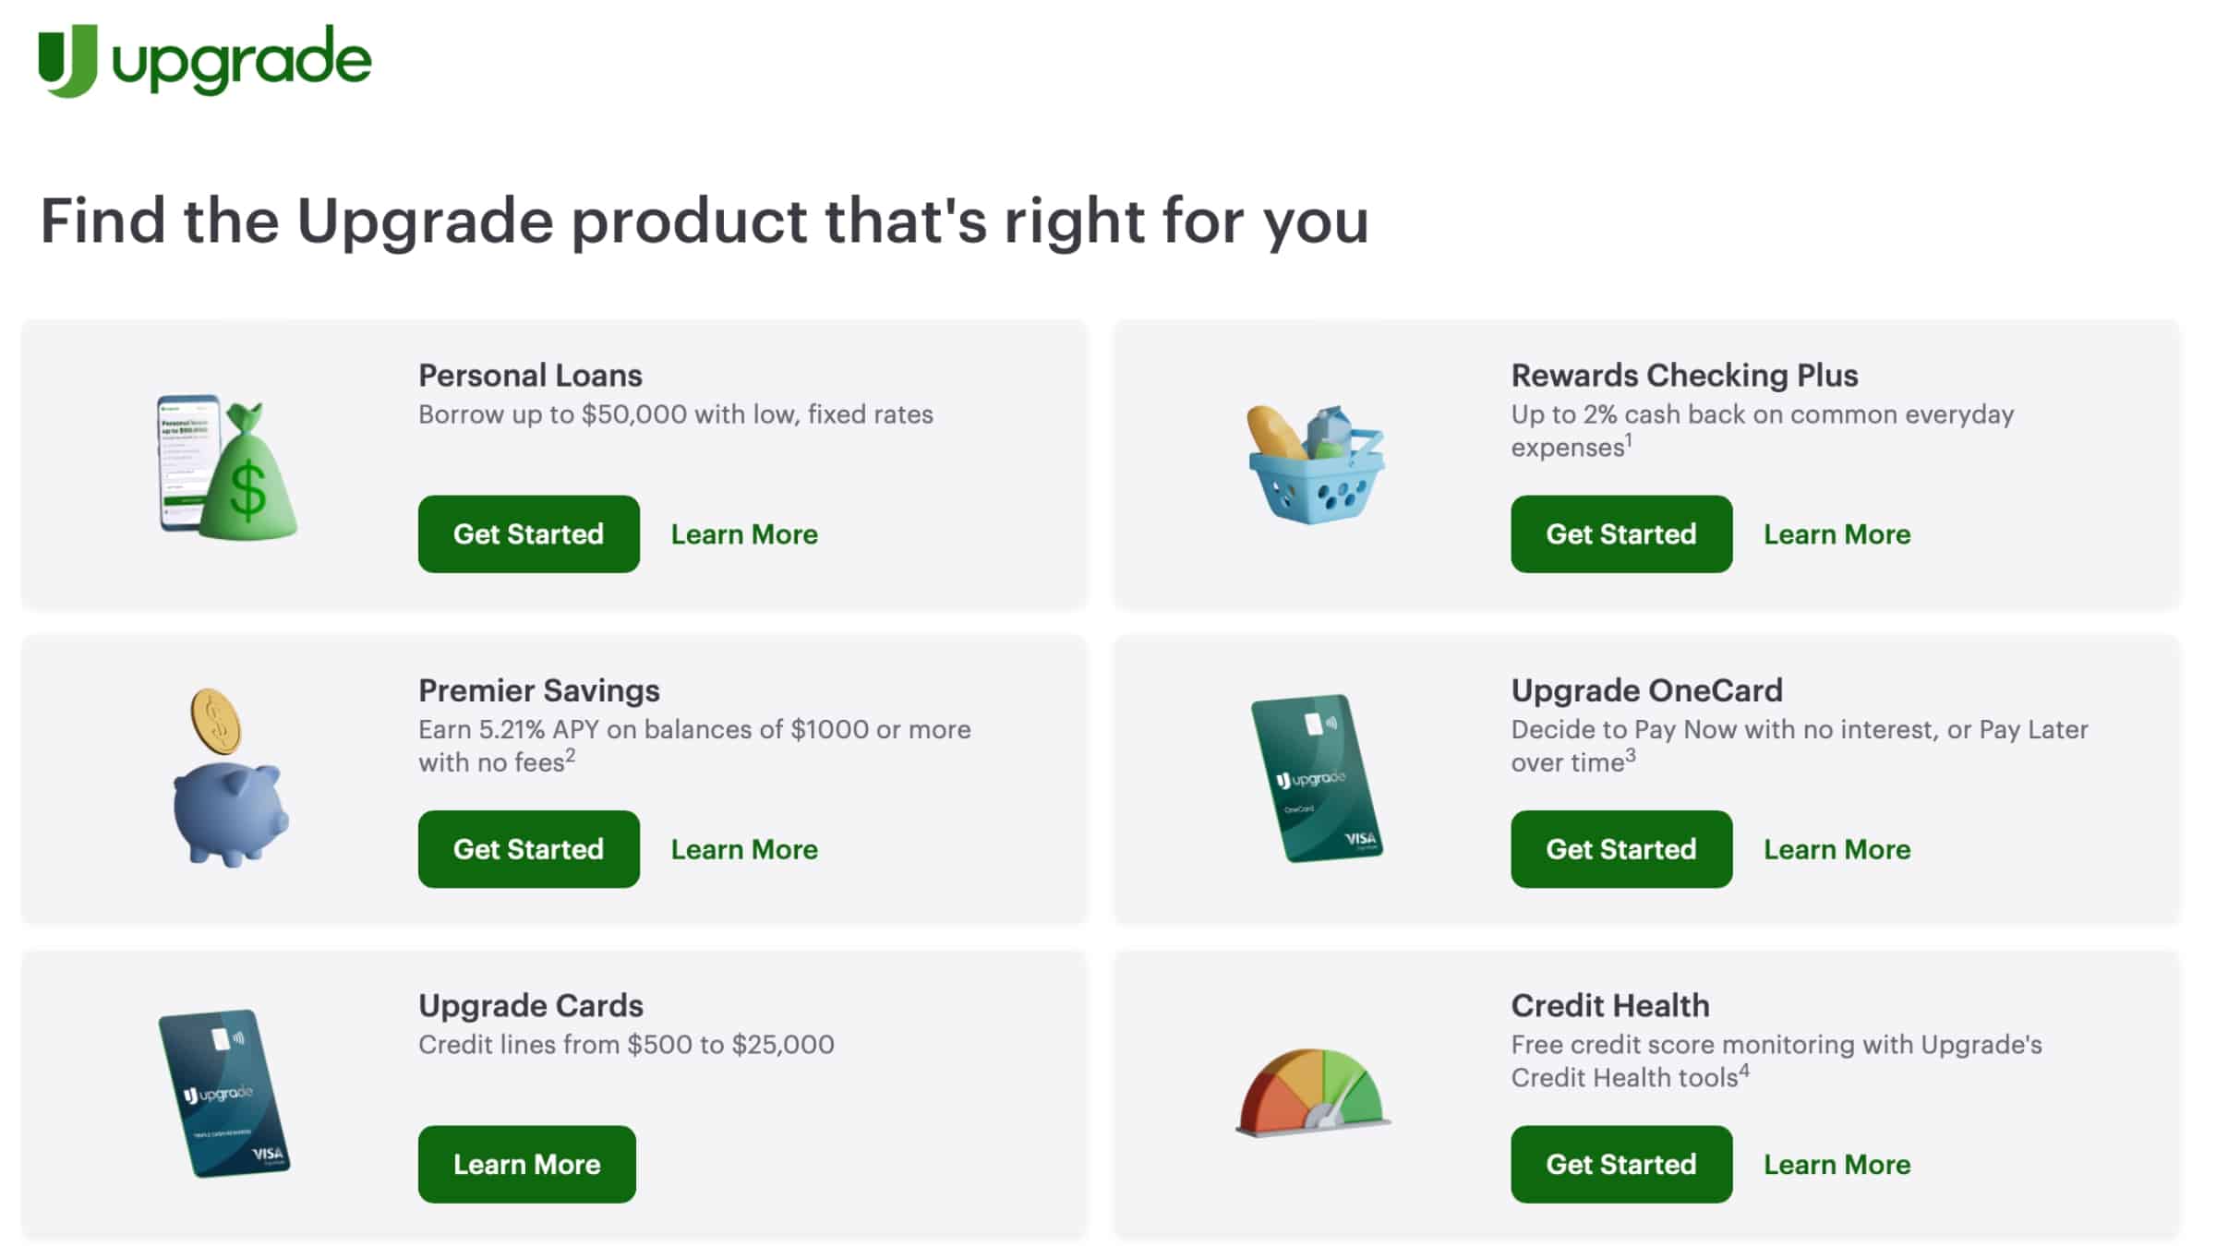Open Learn More for Upgrade OneCard
This screenshot has height=1246, width=2216.
(x=1837, y=849)
